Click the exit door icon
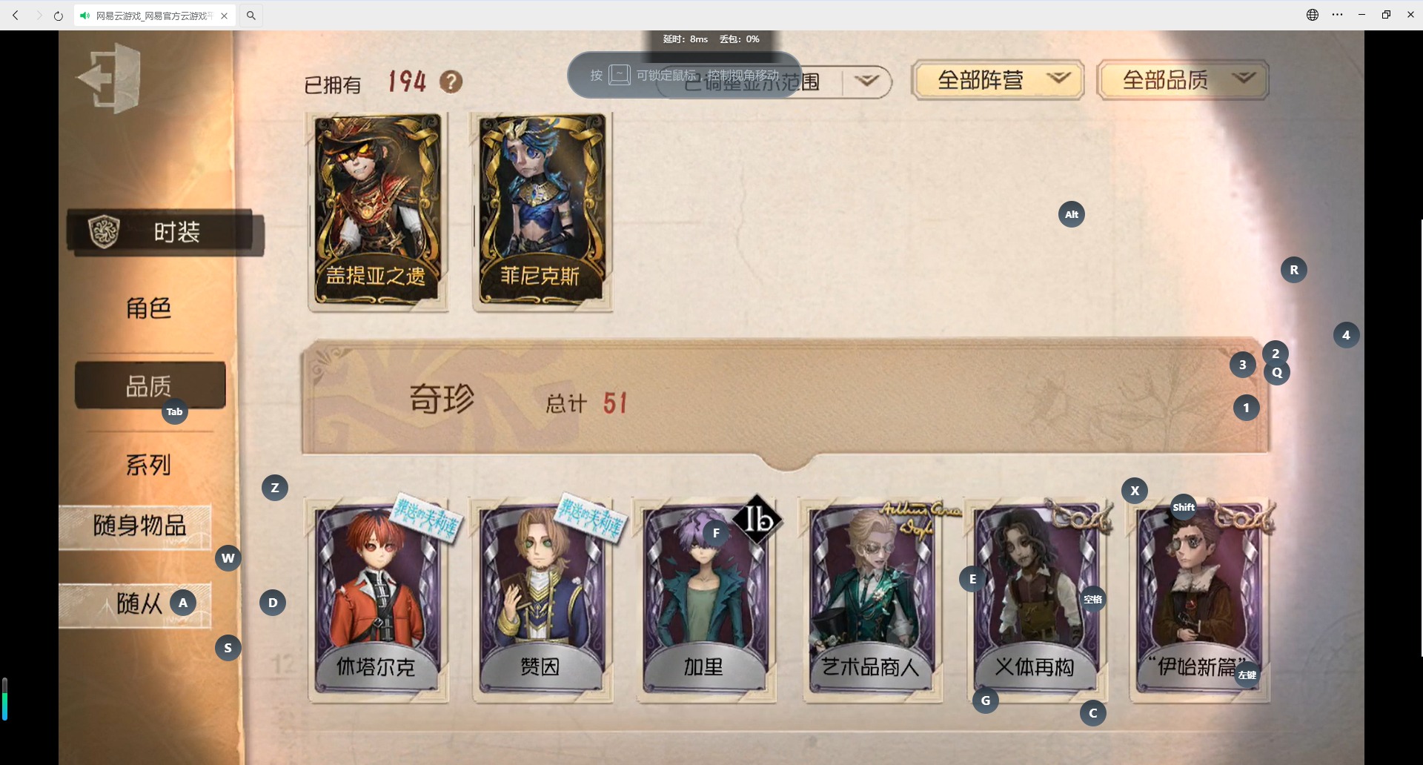The height and width of the screenshot is (765, 1423). [110, 78]
